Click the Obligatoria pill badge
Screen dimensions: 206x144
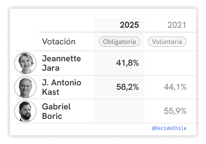pyautogui.click(x=119, y=42)
